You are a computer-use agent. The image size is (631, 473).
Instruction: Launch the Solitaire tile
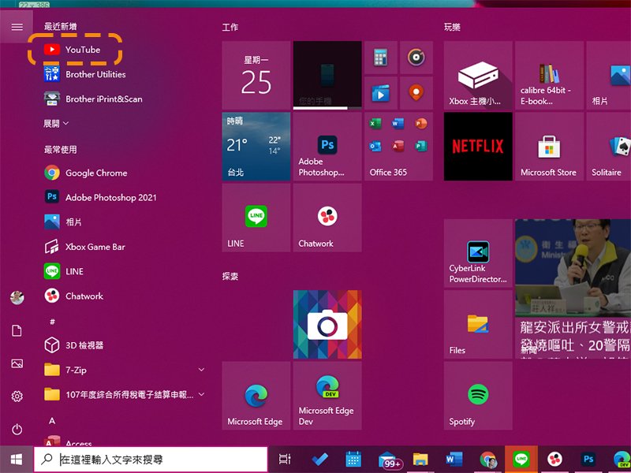(608, 147)
